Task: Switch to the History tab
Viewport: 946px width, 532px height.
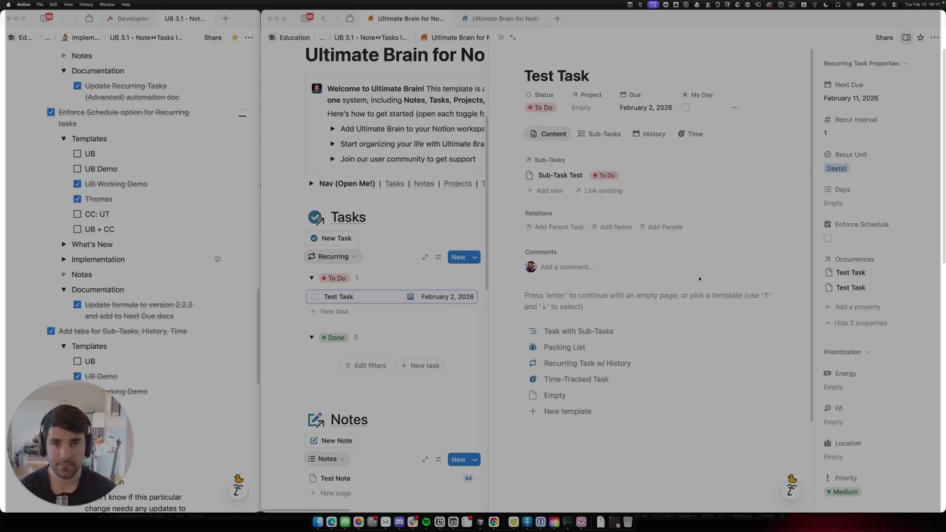Action: click(x=648, y=134)
